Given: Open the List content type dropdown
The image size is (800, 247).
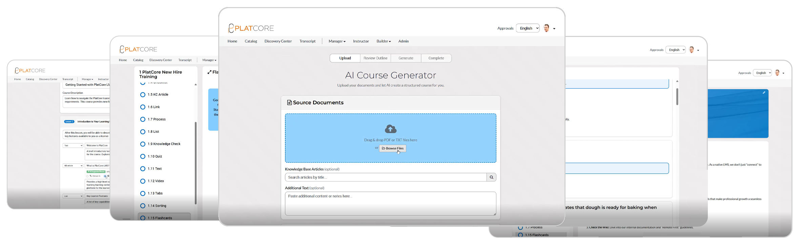Looking at the screenshot, I should pos(73,196).
